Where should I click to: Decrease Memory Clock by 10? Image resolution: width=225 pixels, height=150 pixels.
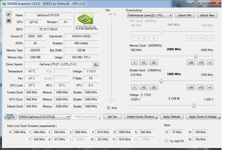click(143, 63)
